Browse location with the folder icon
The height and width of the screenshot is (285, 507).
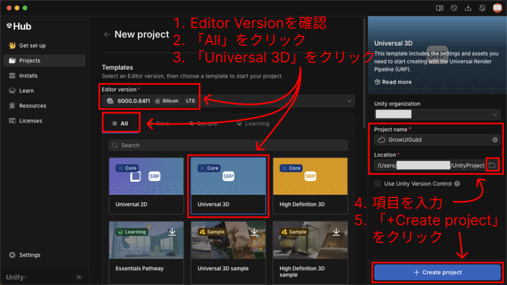492,165
